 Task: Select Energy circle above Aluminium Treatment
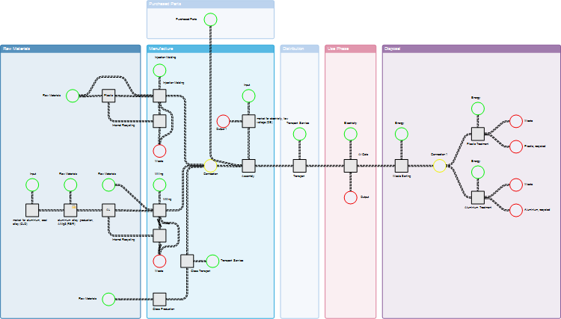pyautogui.click(x=478, y=172)
